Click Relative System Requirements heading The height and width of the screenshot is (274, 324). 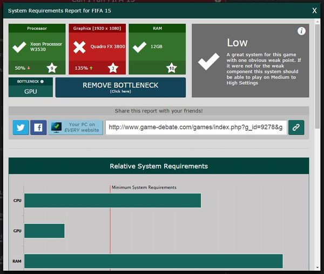159,166
